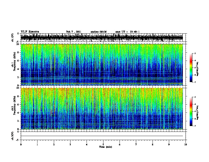The height and width of the screenshot is (162, 209).
Task: Click the ch.2 spectrogram color scale bar
Action: (191, 111)
